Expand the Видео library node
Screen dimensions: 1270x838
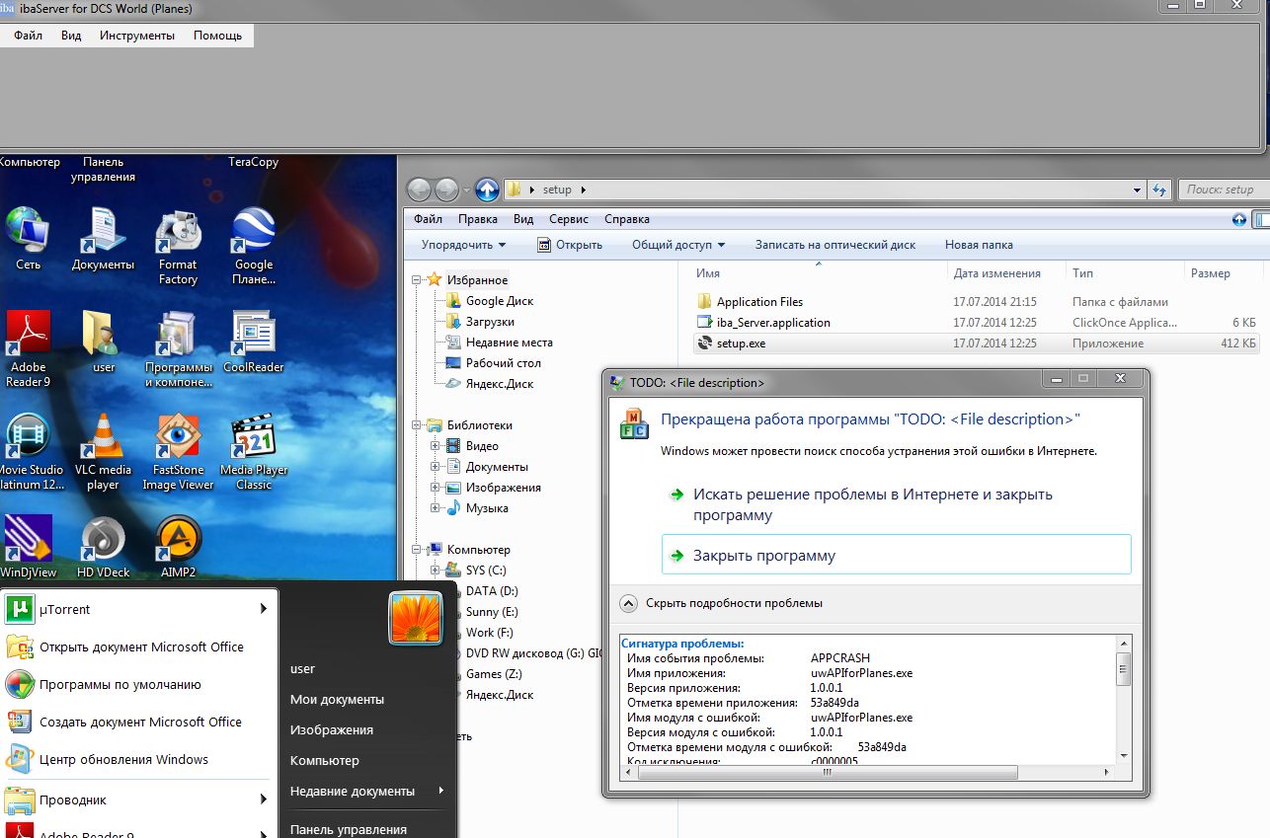click(x=435, y=446)
